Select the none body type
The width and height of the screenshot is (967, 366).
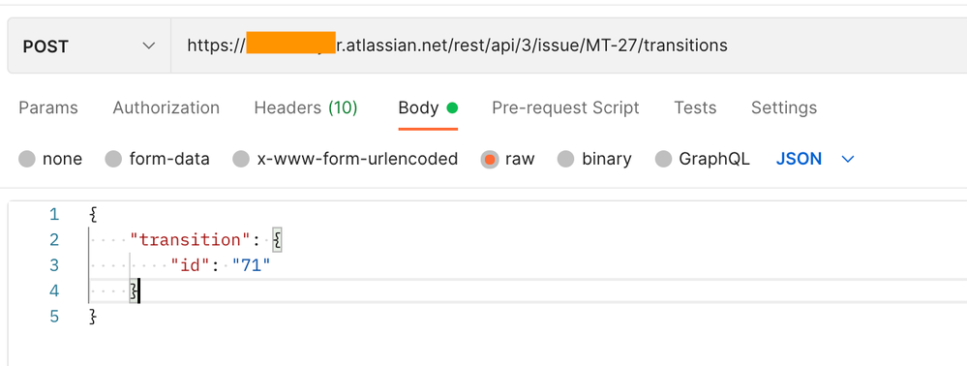coord(27,159)
